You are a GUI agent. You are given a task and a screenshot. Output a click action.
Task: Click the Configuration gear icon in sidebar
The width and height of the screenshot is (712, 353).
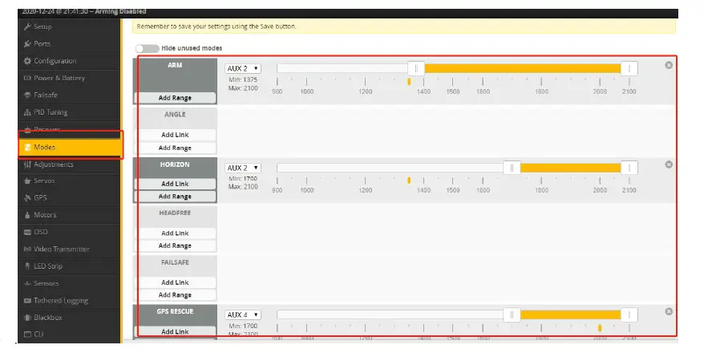click(27, 61)
